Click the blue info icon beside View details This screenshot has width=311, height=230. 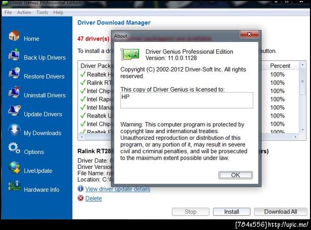tap(80, 189)
